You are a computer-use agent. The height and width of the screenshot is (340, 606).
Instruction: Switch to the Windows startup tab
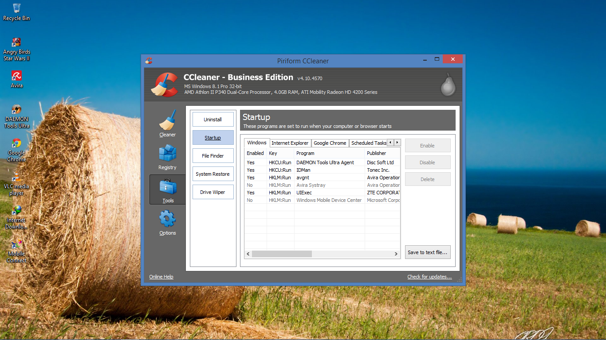coord(257,143)
